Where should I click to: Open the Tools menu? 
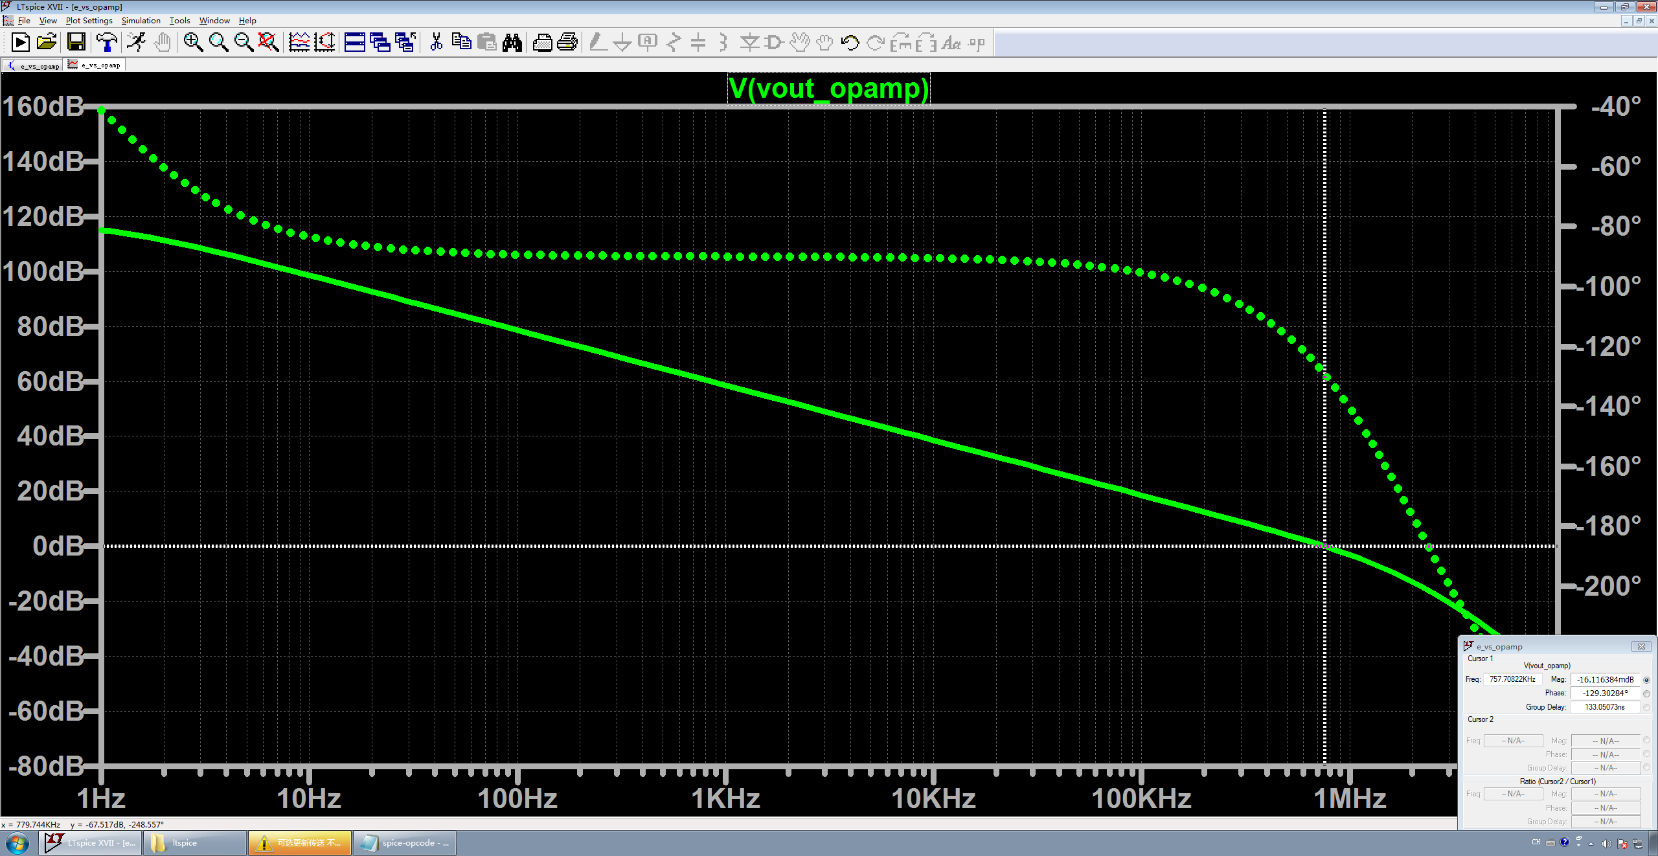(x=179, y=21)
